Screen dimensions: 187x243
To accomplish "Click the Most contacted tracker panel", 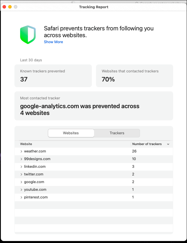I will click(x=93, y=106).
